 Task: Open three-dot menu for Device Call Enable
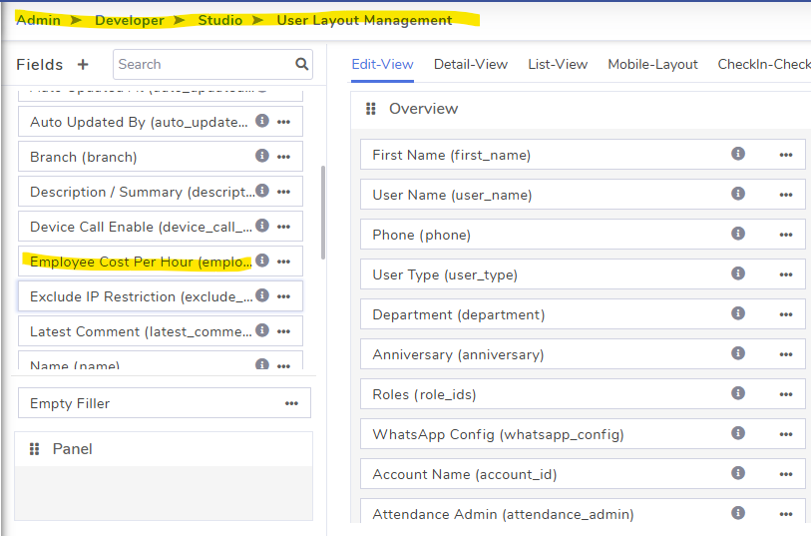pyautogui.click(x=283, y=227)
